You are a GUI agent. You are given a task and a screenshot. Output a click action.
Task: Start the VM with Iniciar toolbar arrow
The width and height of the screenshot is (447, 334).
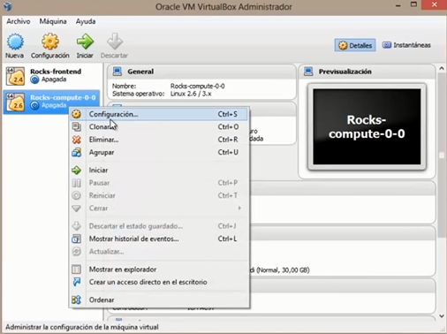85,46
